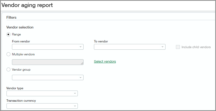Click the Filters section header
Screen dimensions: 216x111
(x=11, y=17)
